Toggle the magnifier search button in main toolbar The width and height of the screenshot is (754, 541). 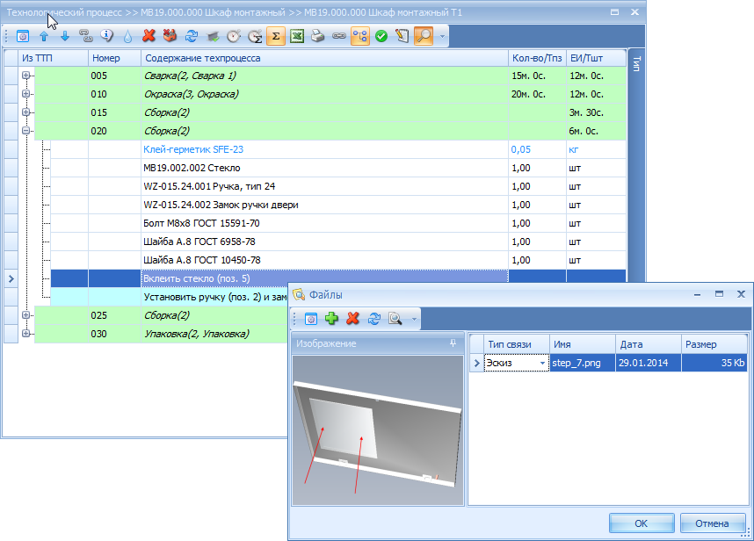pos(424,36)
